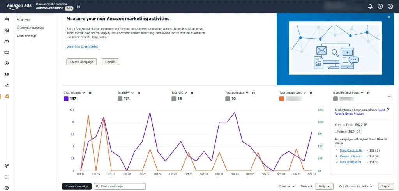This screenshot has height=191, width=399.
Task: Click the search magnifier in campaign finder
Action: tap(97, 186)
